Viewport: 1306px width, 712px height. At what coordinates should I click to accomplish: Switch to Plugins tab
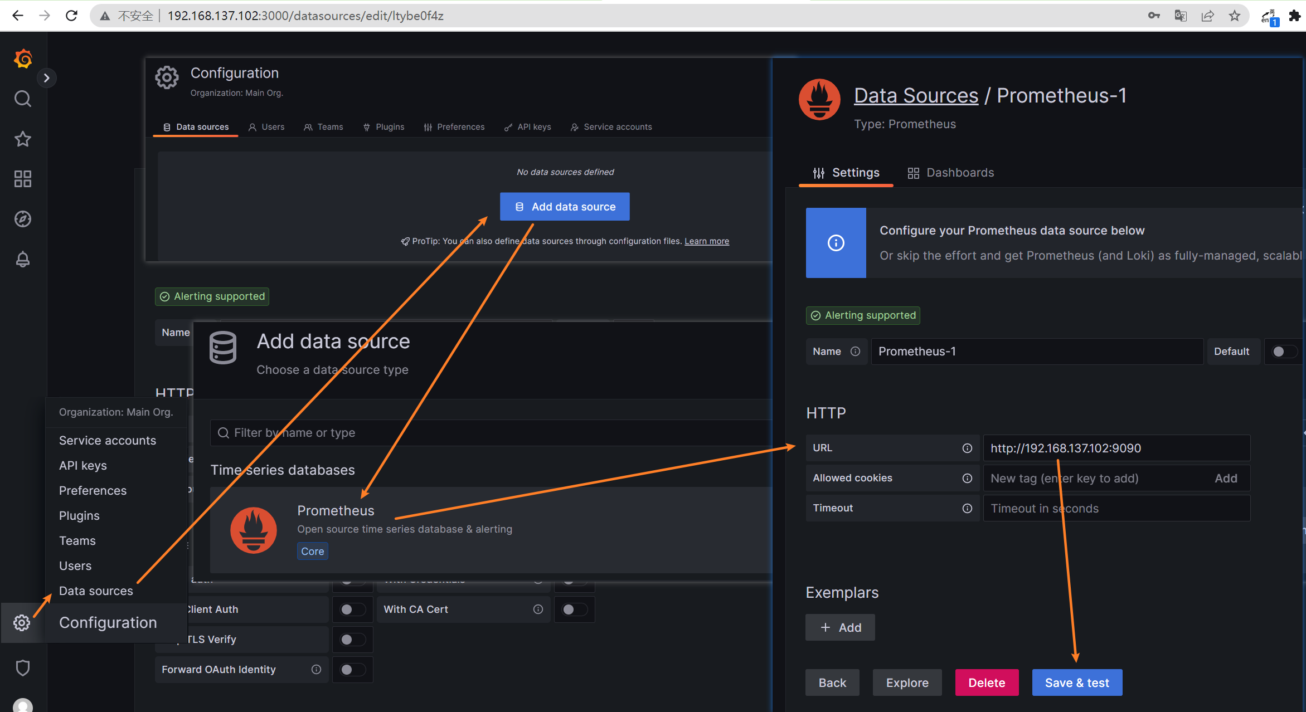click(383, 127)
